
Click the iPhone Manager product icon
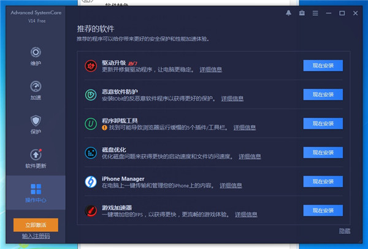point(91,182)
